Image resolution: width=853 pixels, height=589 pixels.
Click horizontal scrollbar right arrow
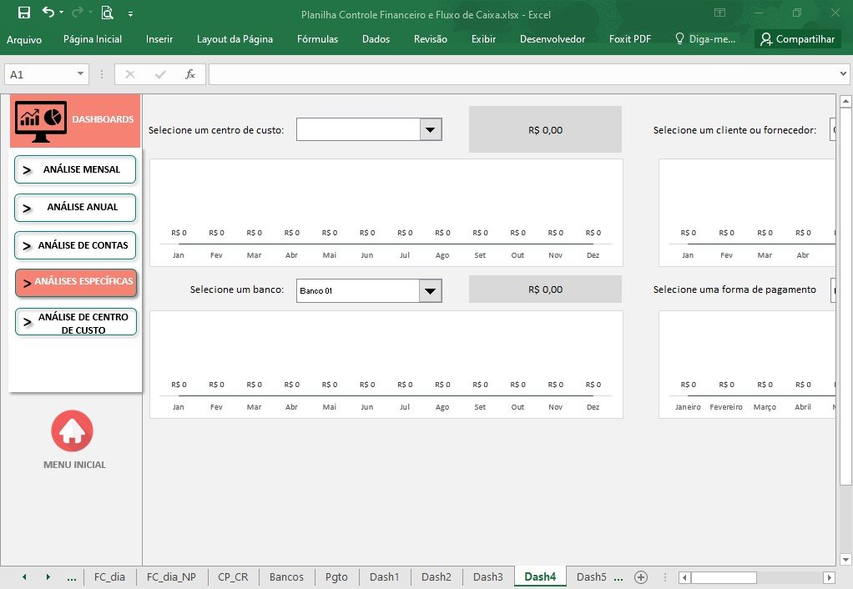coord(829,577)
